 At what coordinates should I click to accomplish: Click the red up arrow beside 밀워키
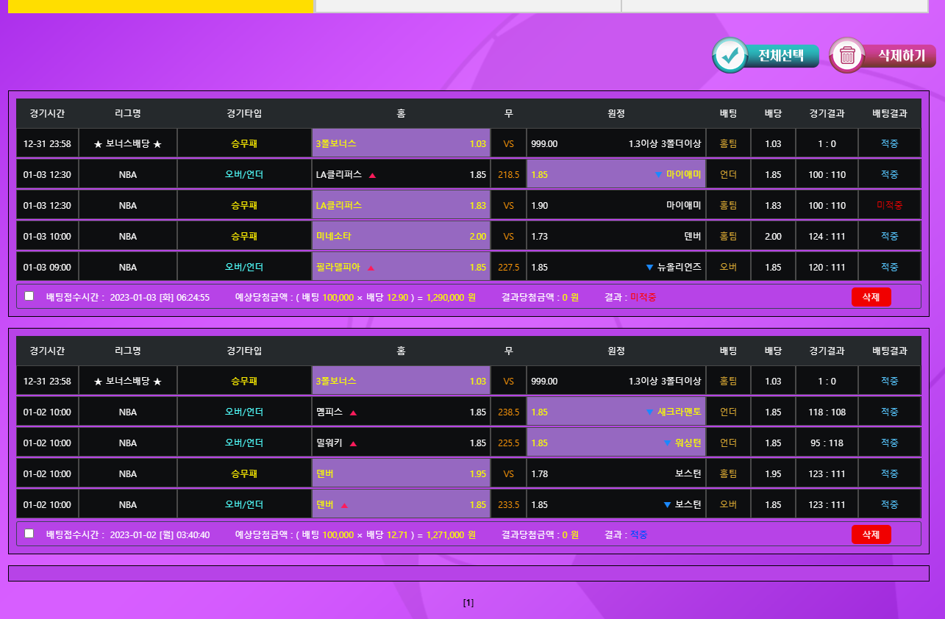pos(353,443)
